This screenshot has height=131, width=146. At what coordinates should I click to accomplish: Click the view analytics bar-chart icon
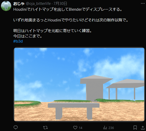105,127
